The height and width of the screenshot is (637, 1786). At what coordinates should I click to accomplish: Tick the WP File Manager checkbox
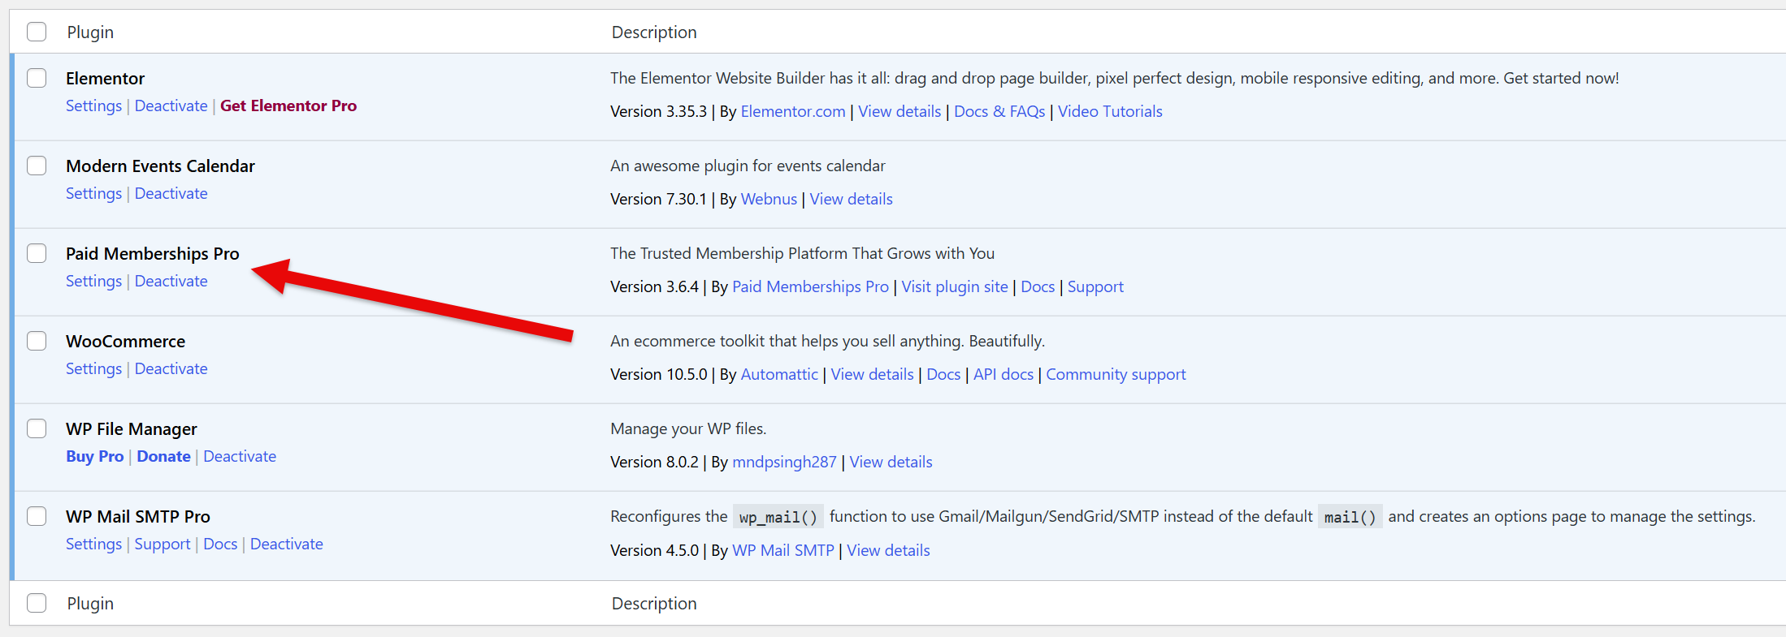tap(37, 428)
